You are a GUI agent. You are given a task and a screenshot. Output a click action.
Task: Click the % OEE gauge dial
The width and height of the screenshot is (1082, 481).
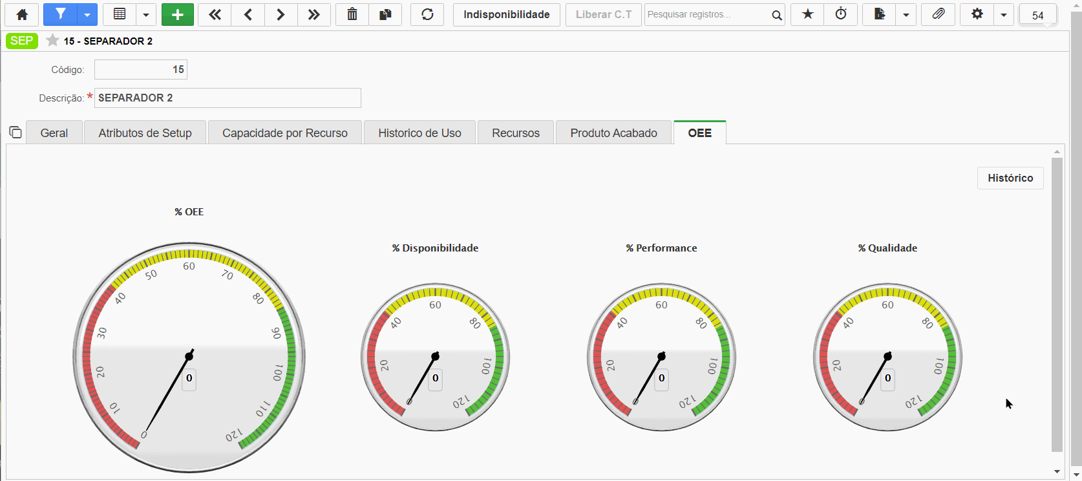[189, 358]
